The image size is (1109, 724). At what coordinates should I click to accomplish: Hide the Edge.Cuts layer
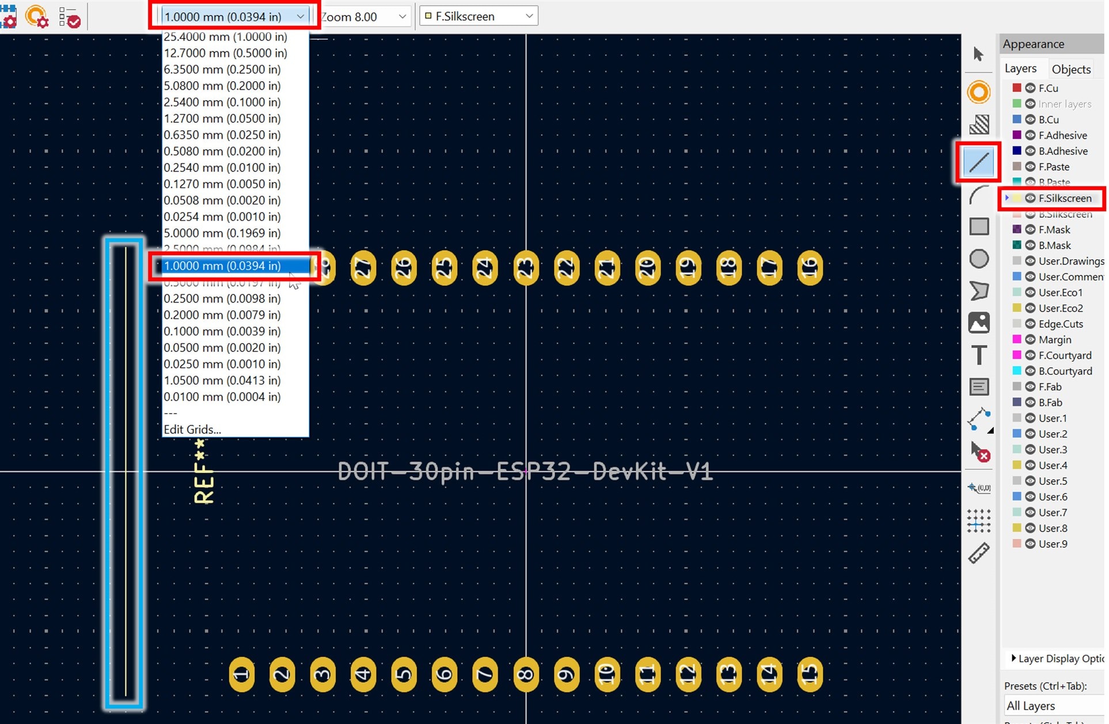(x=1030, y=324)
